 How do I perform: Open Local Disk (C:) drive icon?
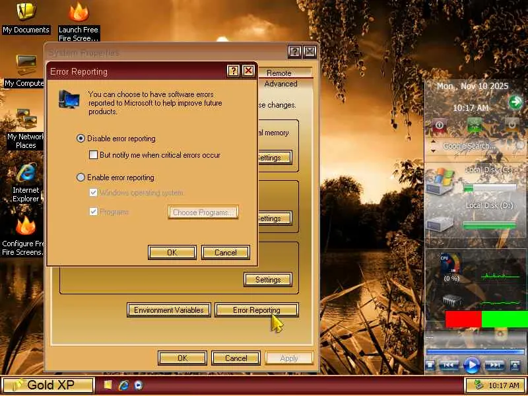(x=441, y=181)
